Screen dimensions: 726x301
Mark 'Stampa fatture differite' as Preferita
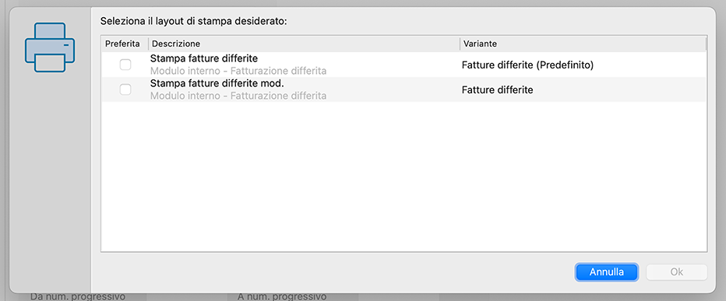125,65
